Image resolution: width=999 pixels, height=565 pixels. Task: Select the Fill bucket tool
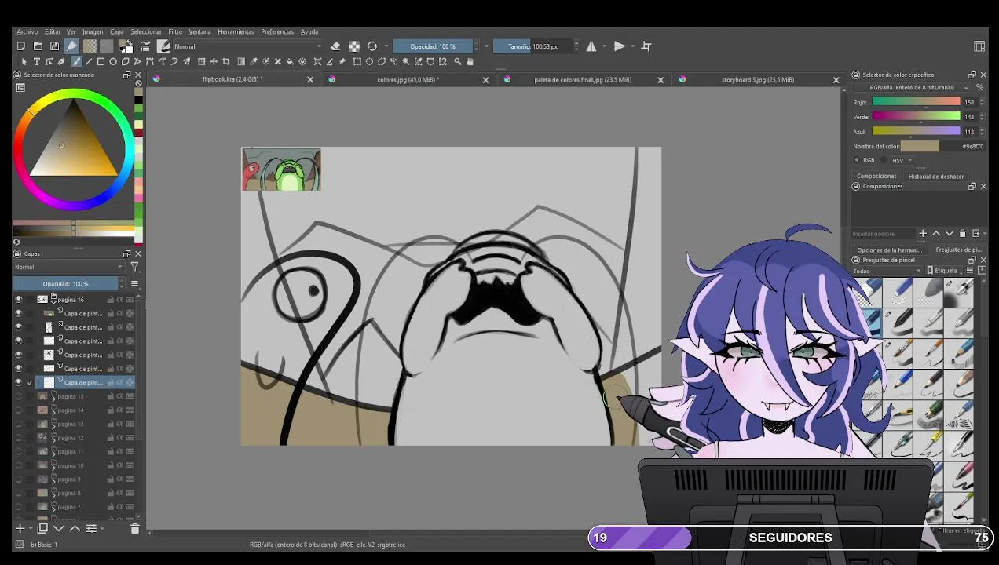pyautogui.click(x=290, y=61)
